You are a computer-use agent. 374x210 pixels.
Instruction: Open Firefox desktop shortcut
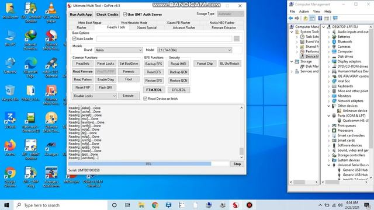(x=10, y=148)
